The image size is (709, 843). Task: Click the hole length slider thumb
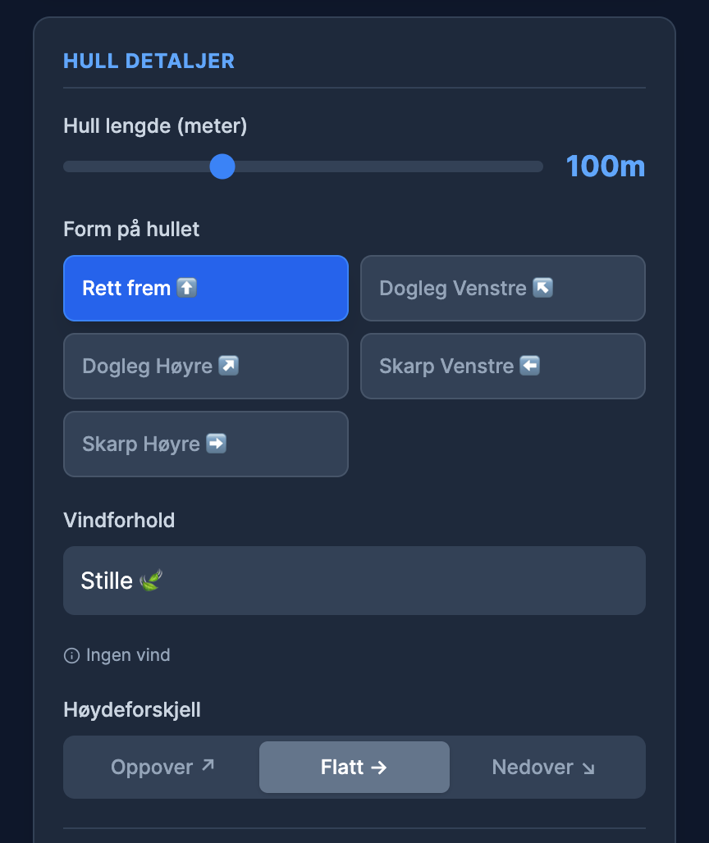pyautogui.click(x=222, y=166)
